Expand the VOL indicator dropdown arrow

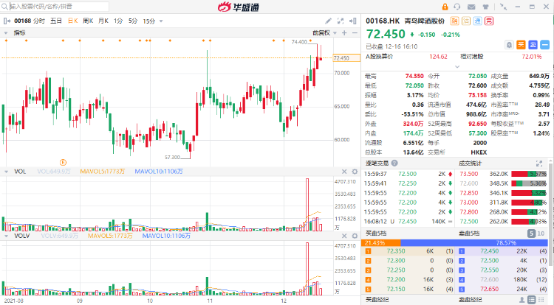click(x=6, y=172)
